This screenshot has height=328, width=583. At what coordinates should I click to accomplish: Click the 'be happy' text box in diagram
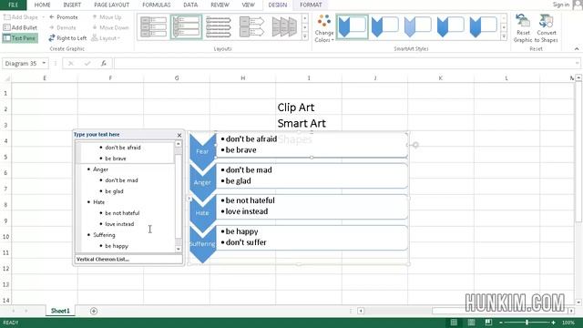(312, 237)
